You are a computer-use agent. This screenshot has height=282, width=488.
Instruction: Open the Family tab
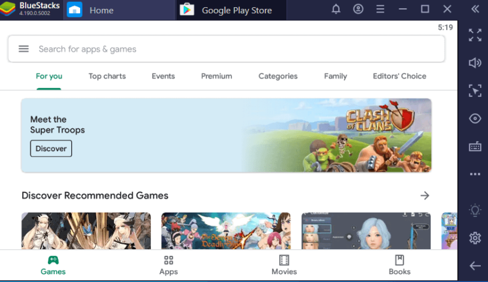pos(335,76)
